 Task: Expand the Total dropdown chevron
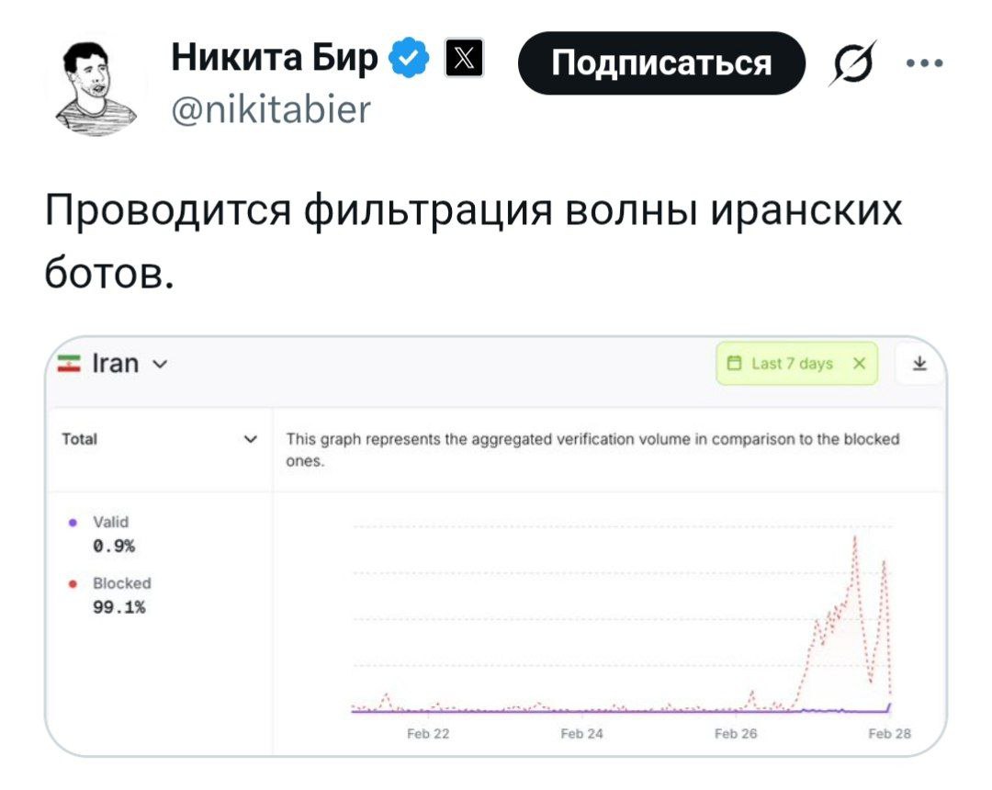248,439
